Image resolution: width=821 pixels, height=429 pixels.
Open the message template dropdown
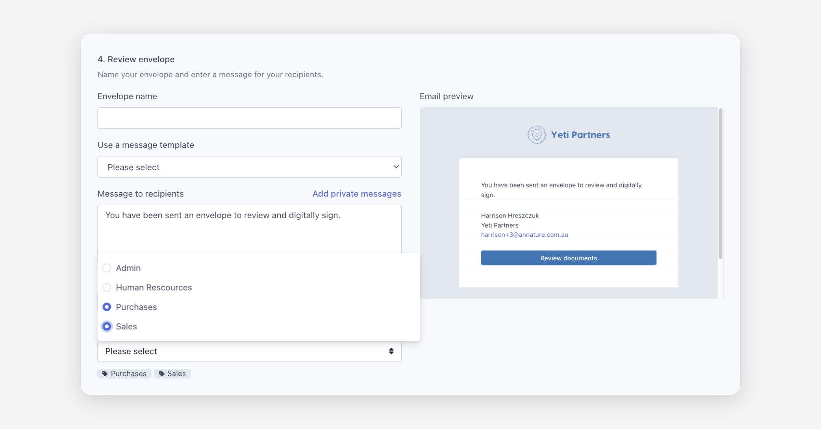[249, 167]
